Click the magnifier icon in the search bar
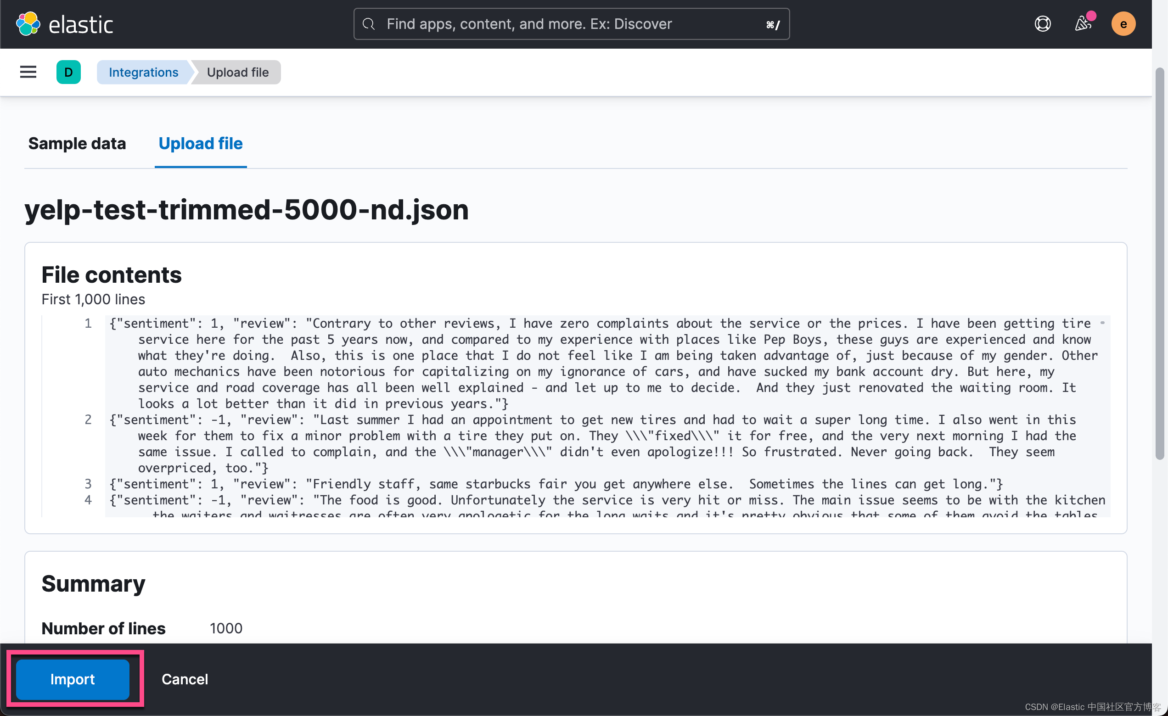1168x716 pixels. (369, 24)
